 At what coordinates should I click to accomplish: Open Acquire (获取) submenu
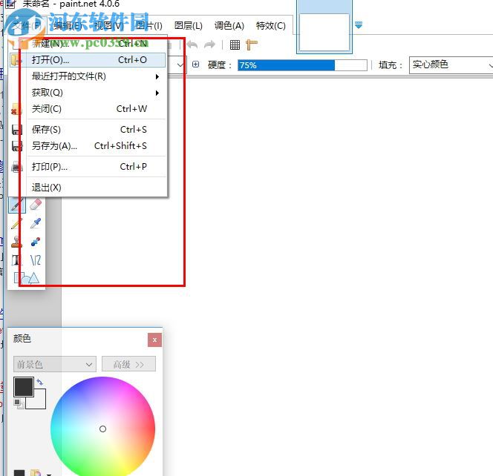coord(88,93)
